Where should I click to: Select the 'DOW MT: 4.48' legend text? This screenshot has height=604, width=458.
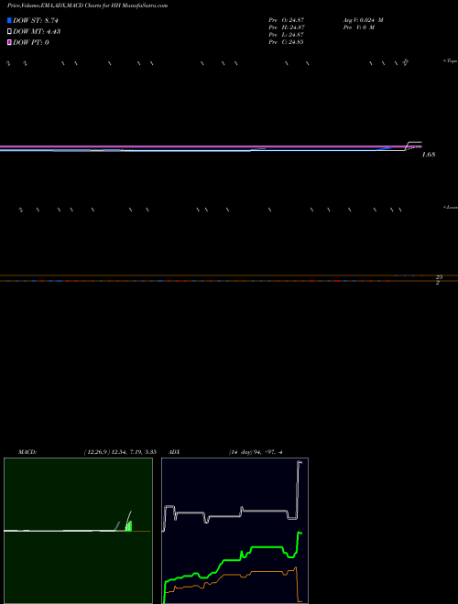tap(37, 31)
